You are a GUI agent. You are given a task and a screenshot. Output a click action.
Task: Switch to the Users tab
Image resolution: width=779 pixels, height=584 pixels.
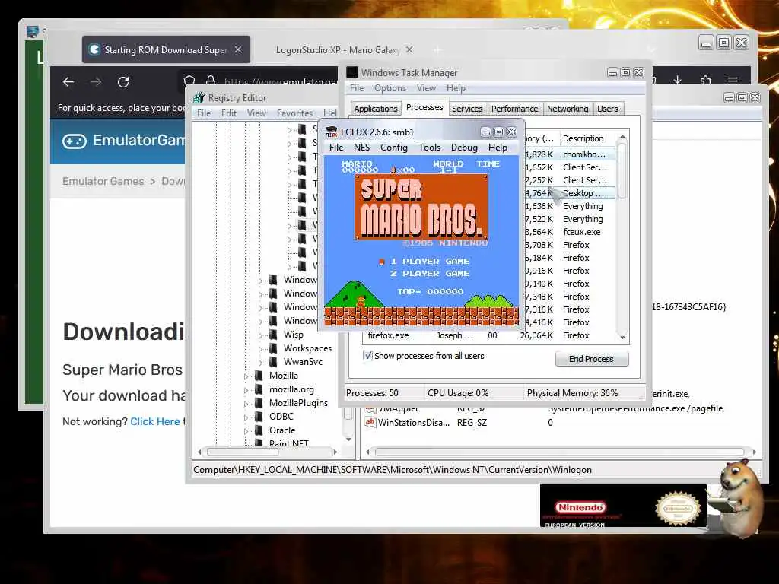click(608, 109)
